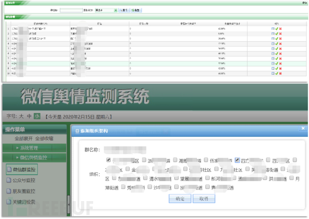Image resolution: width=309 pixels, height=219 pixels.
Task: Click the search button beside the top dropdown
Action: point(124,10)
